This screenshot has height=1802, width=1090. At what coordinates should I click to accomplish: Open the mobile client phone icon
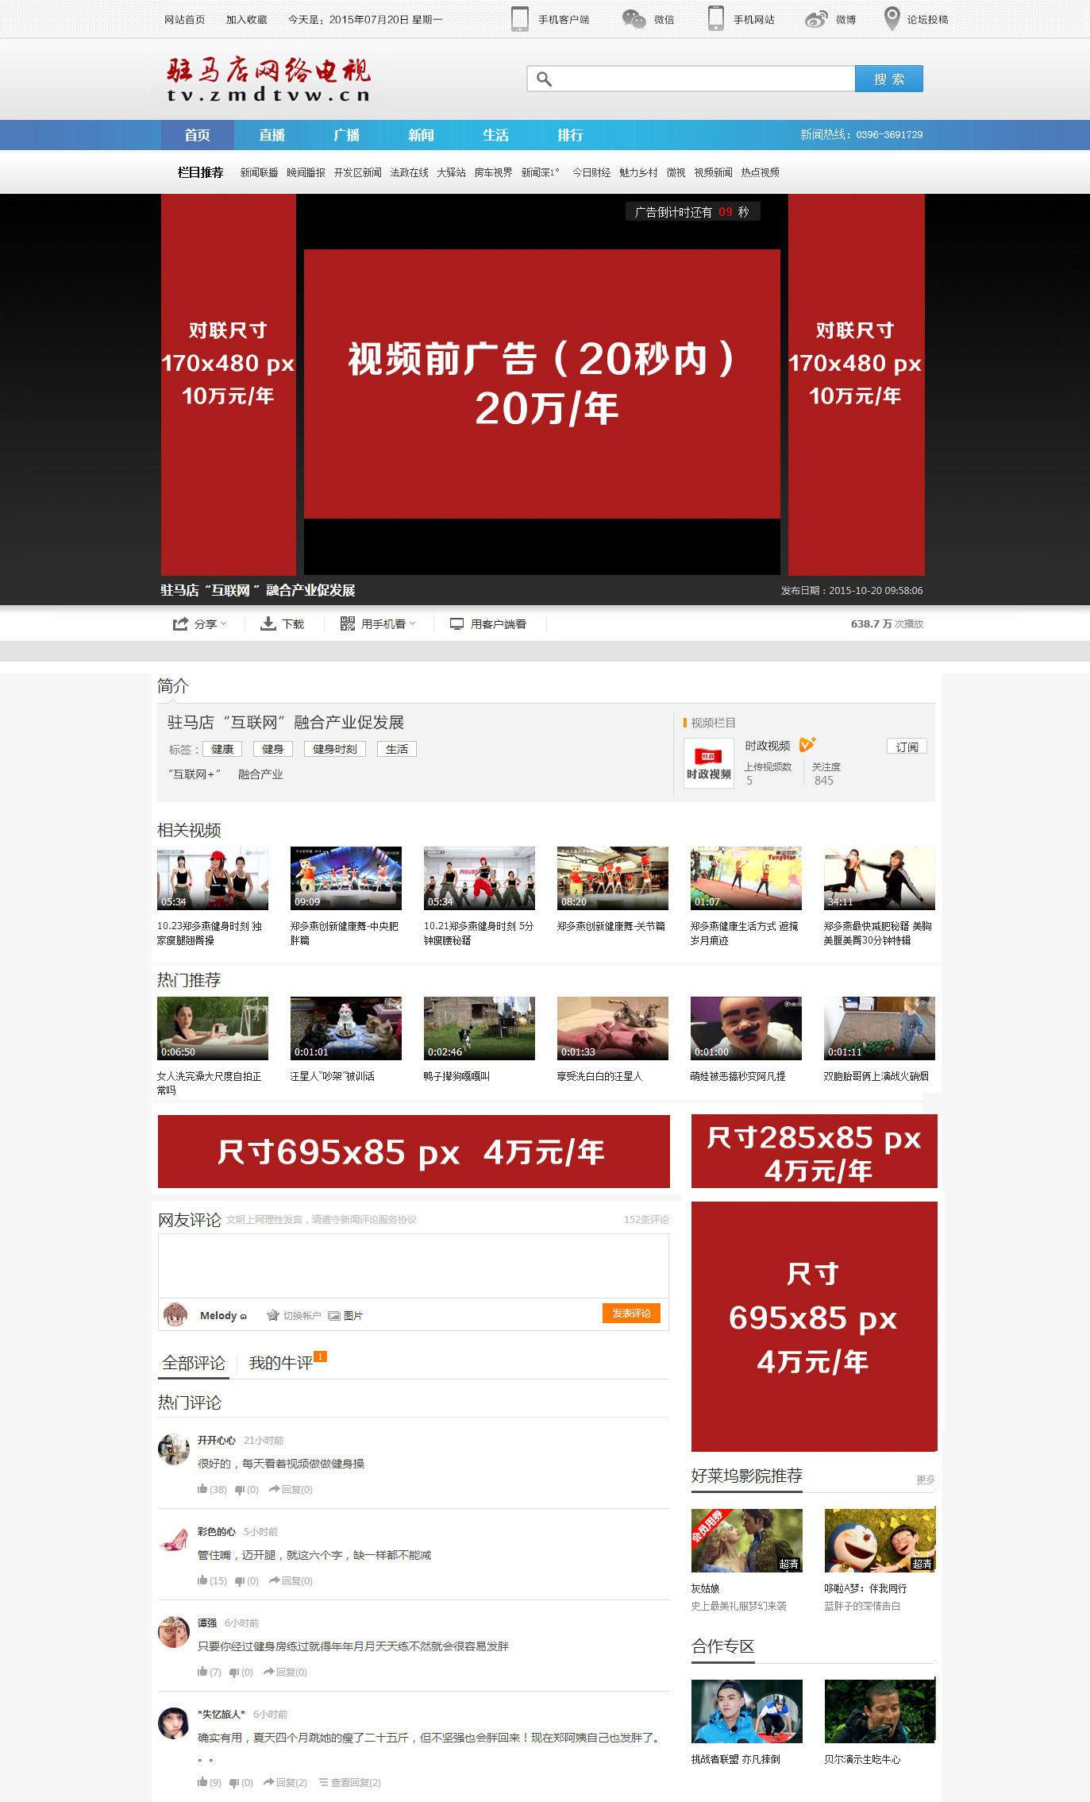(x=520, y=19)
